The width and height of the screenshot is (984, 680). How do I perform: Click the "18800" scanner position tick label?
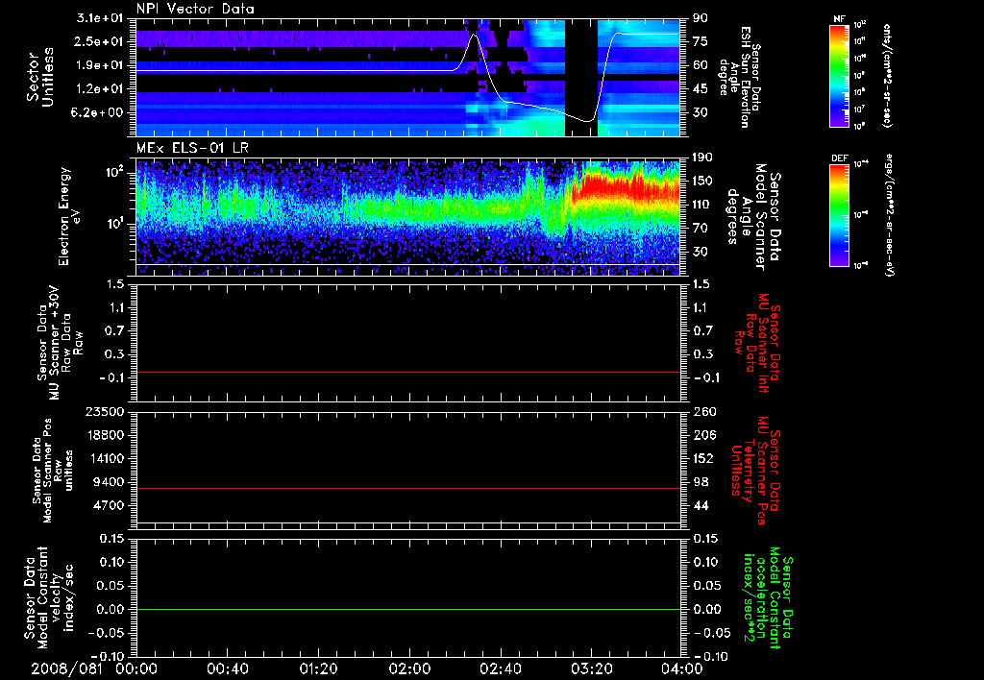point(106,435)
